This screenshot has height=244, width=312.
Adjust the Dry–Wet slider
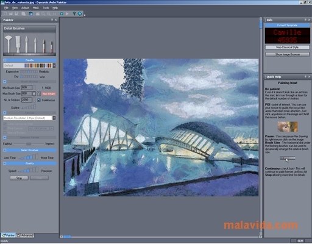tap(29, 77)
